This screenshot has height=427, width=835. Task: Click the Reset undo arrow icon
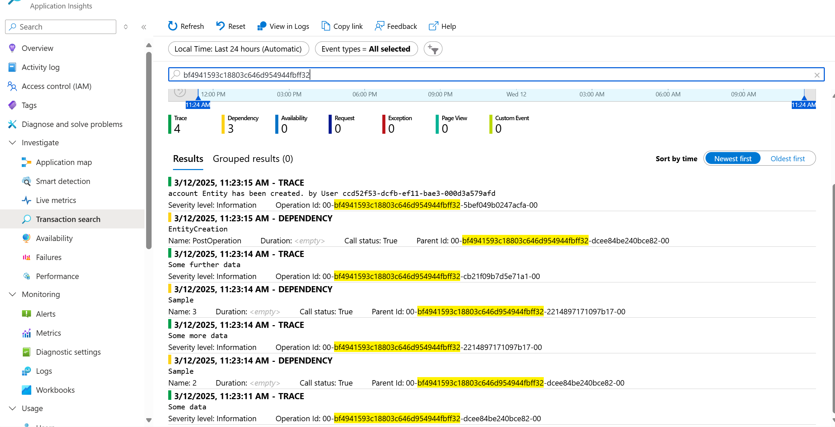click(221, 26)
